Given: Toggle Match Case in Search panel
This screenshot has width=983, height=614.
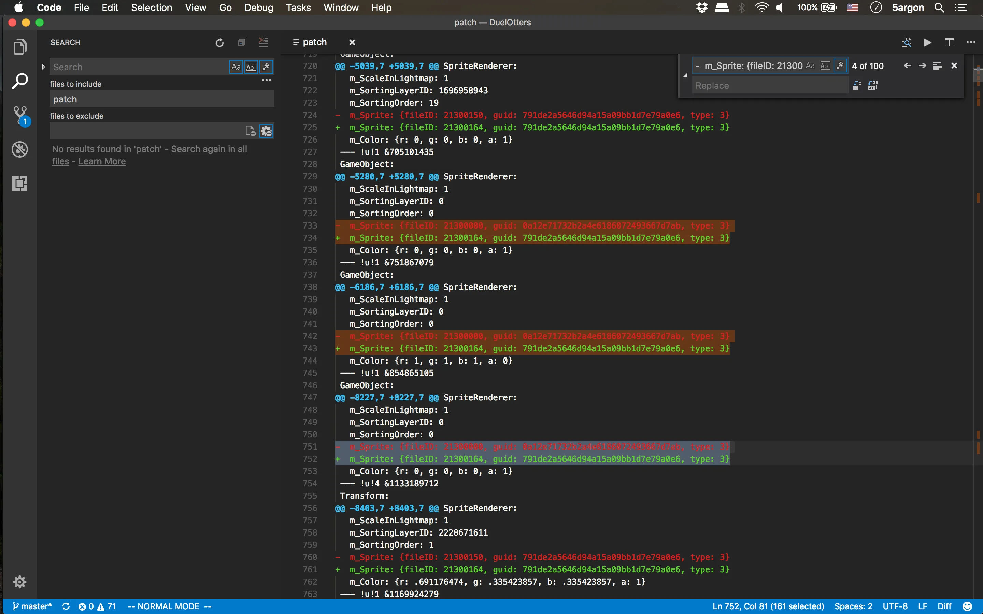Looking at the screenshot, I should point(236,67).
